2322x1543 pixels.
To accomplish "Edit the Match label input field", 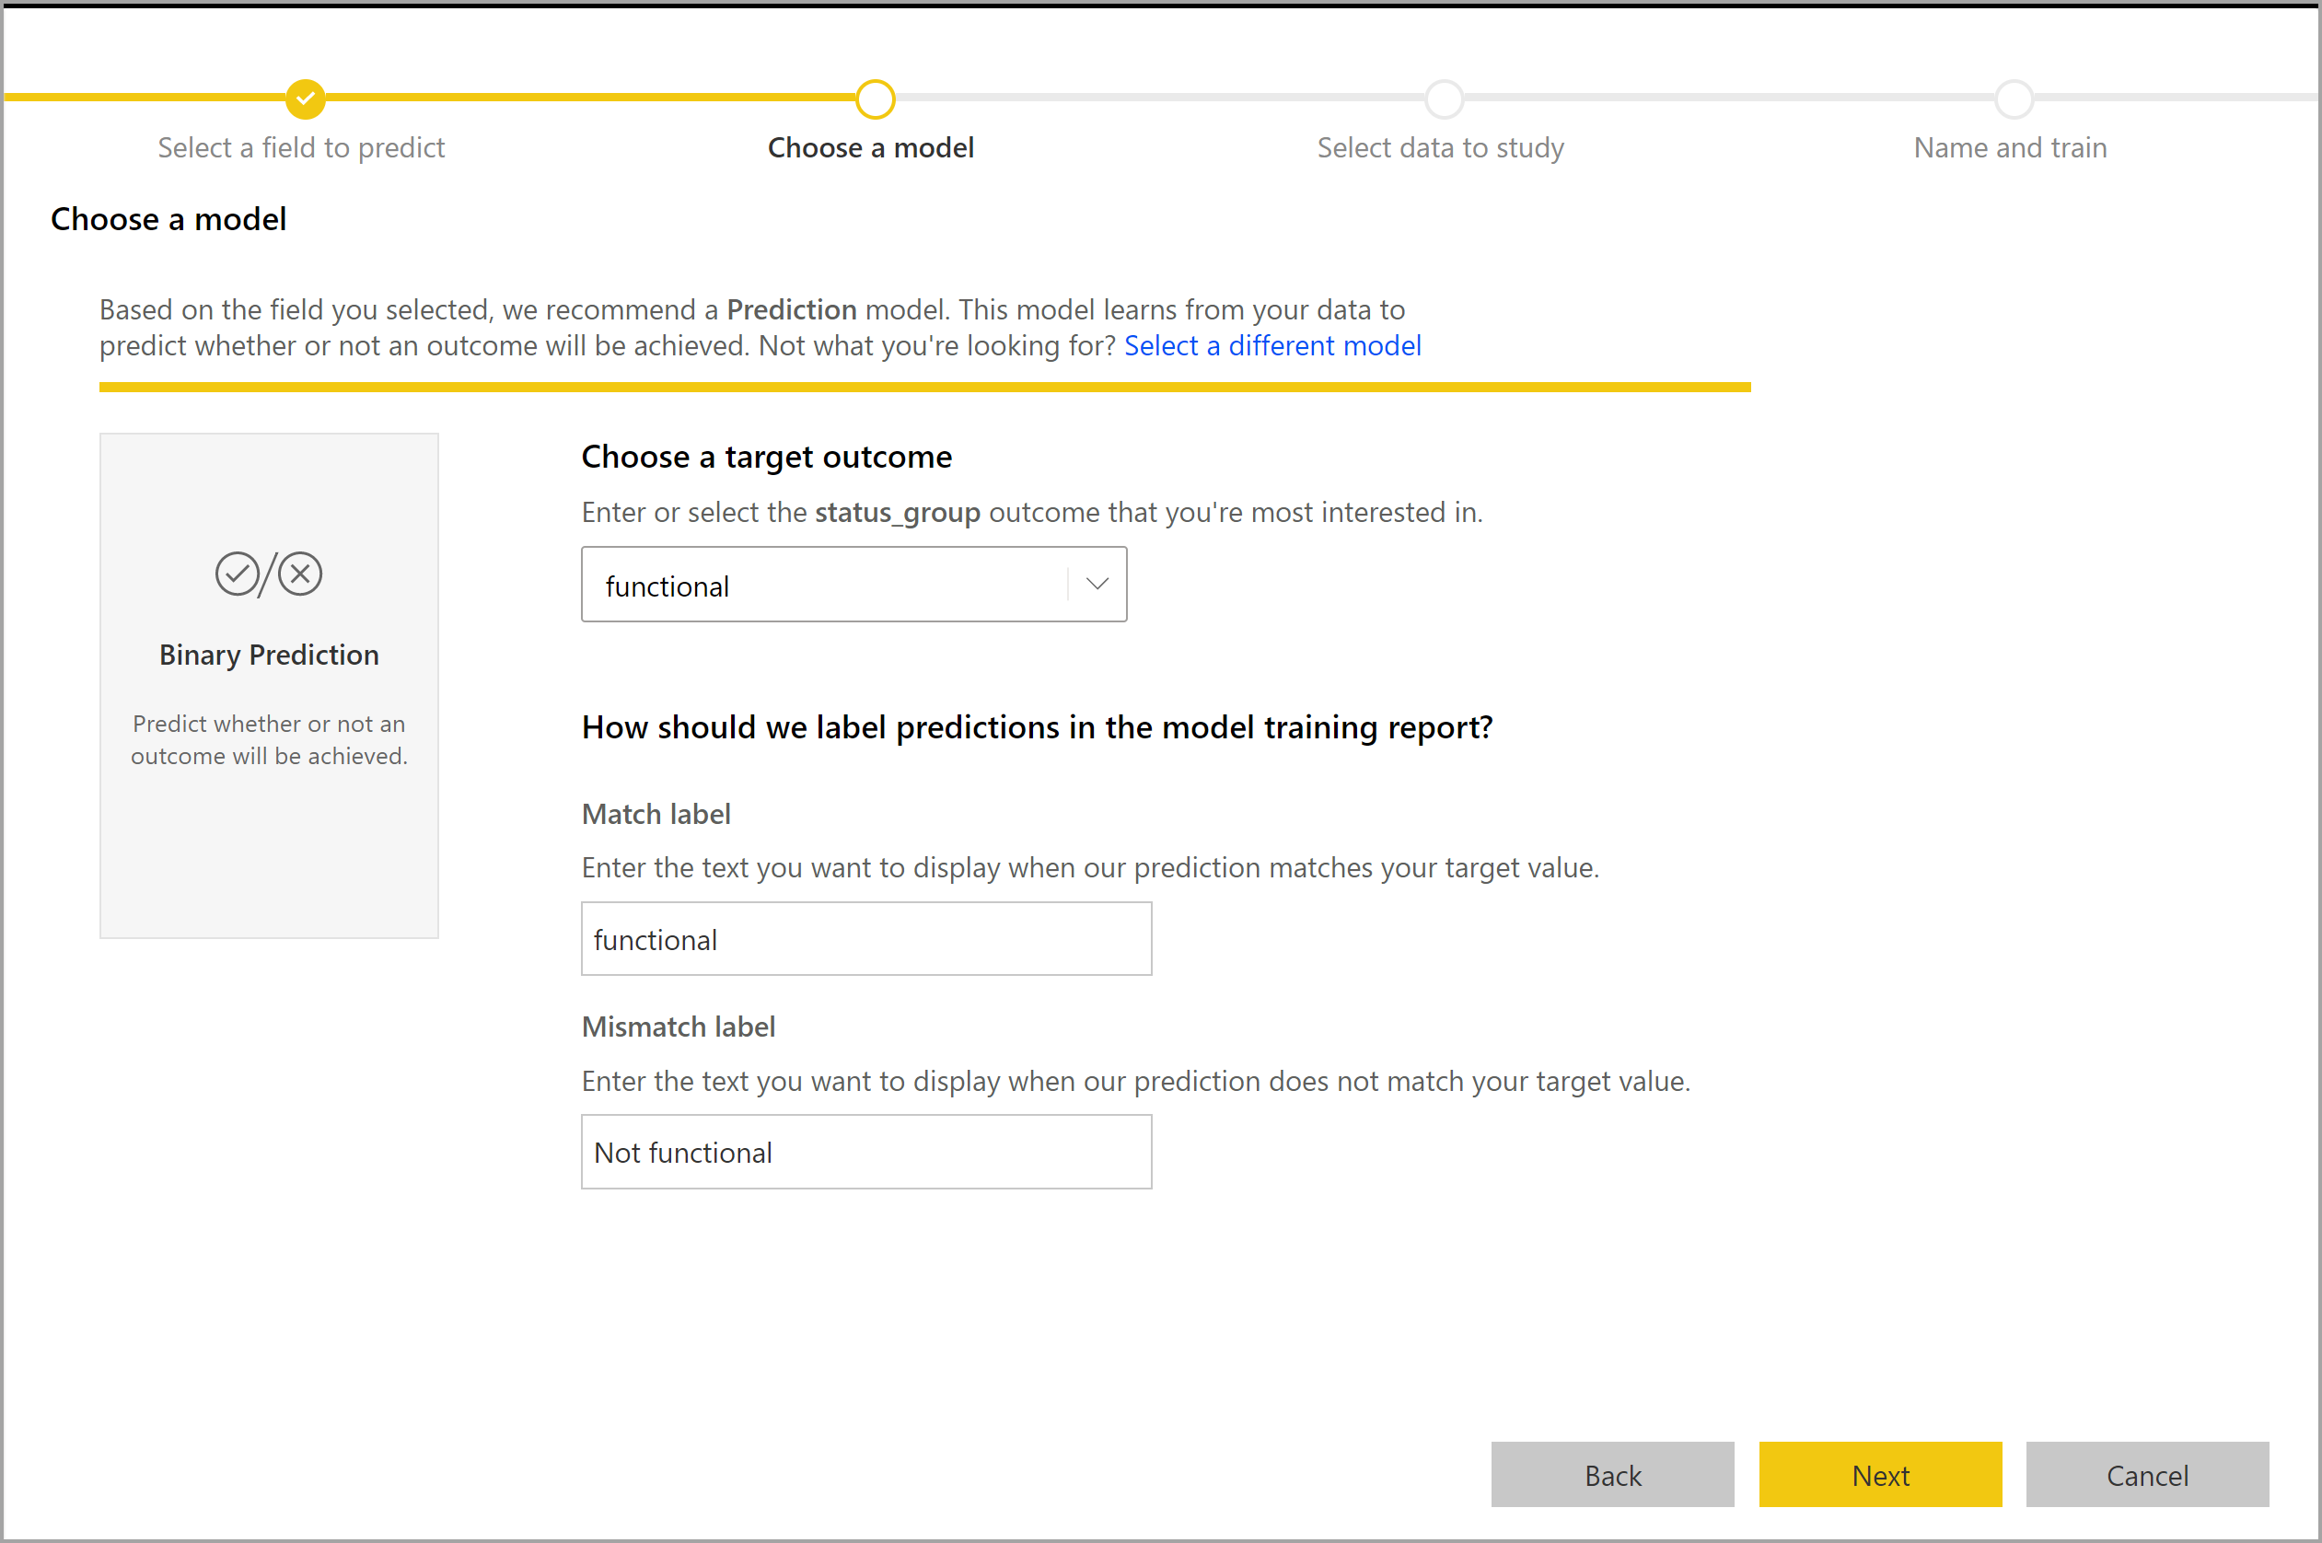I will [x=867, y=938].
